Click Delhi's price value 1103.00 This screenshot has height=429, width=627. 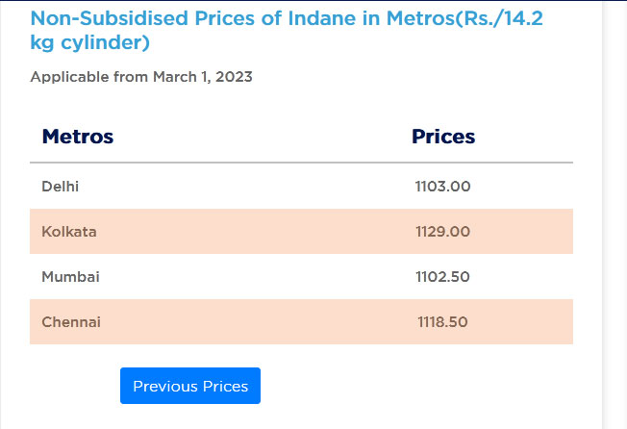pos(442,186)
